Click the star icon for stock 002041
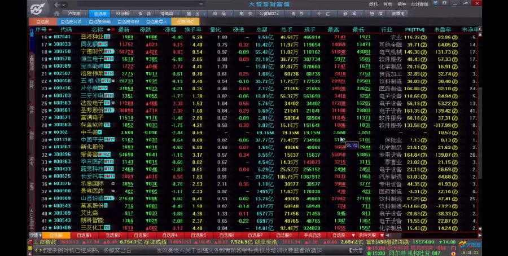508x256 pixels. [x=50, y=37]
